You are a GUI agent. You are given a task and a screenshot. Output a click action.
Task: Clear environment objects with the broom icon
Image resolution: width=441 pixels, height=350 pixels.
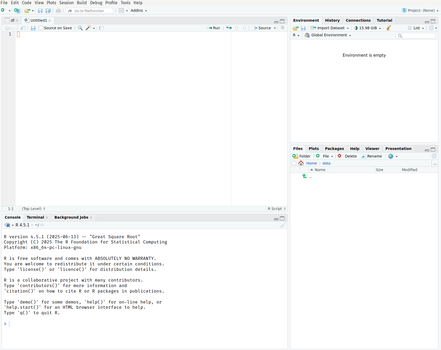(388, 28)
